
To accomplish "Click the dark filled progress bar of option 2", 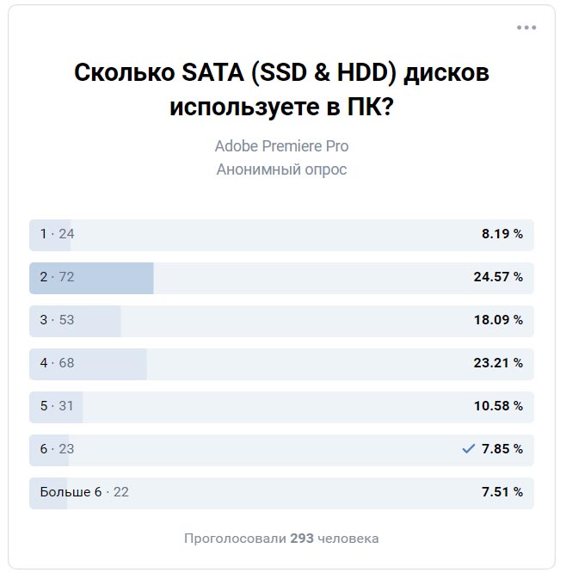I will click(x=91, y=278).
